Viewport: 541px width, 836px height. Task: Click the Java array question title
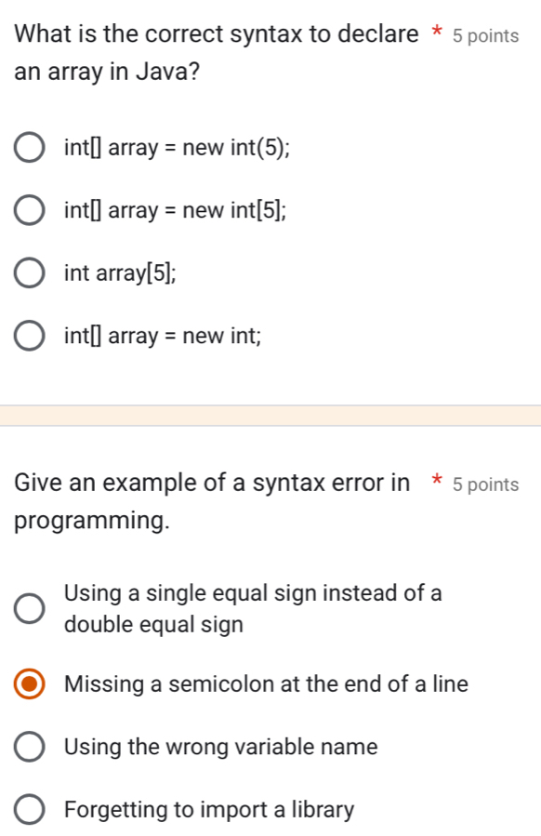click(214, 34)
